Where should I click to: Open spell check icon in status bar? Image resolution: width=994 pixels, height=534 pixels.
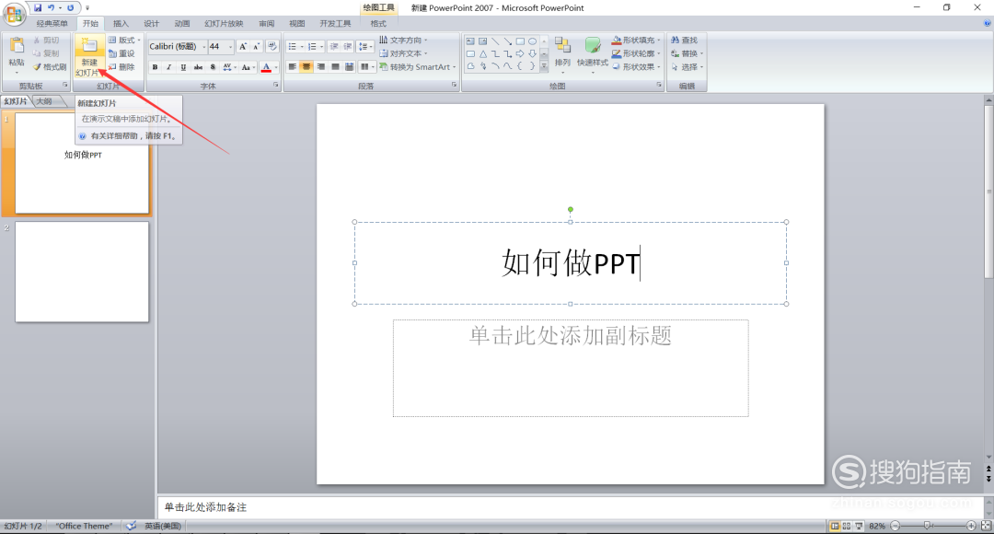tap(131, 526)
